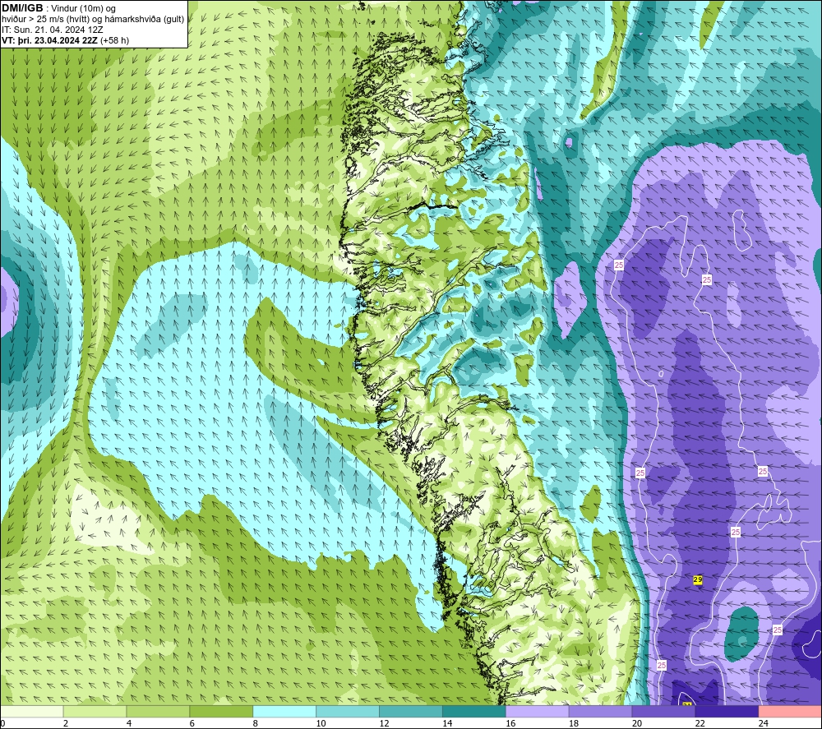Image resolution: width=822 pixels, height=729 pixels.
Task: Click the line 'hviður > 25 m/s (hvítt) og hámarkshviða (gult)'
Action: (94, 19)
